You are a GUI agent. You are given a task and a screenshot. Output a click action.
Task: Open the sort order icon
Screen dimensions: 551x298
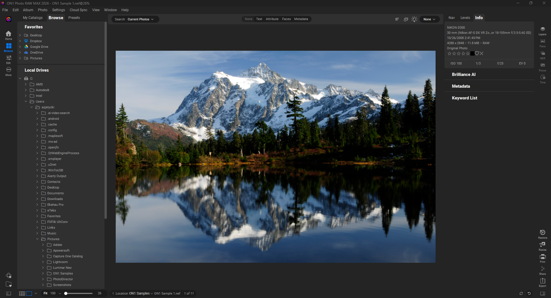pyautogui.click(x=397, y=19)
